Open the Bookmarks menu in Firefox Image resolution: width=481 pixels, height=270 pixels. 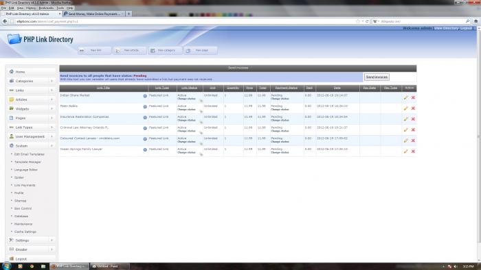coord(46,8)
